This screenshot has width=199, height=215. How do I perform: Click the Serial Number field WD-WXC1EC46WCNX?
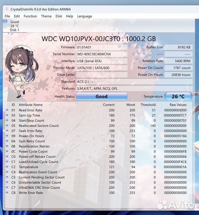102,54
